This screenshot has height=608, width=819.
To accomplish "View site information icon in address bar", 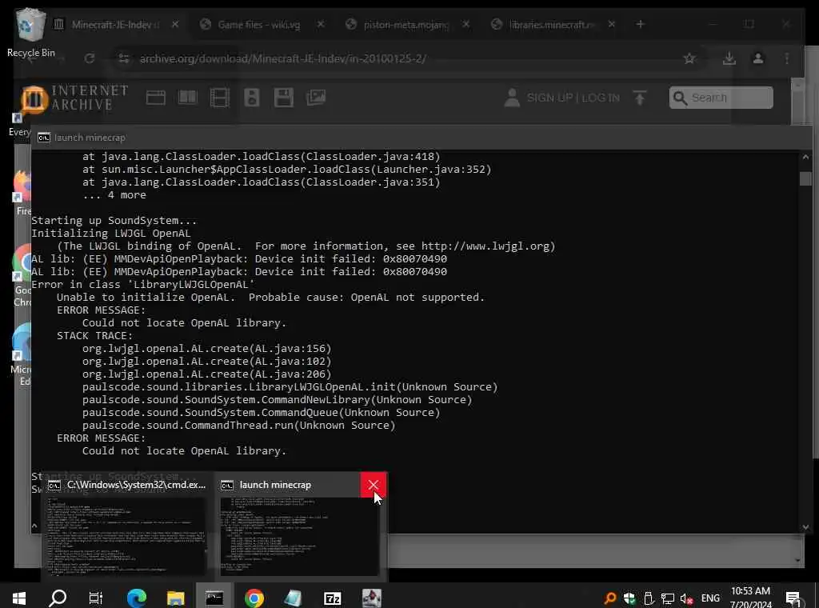I will [124, 58].
